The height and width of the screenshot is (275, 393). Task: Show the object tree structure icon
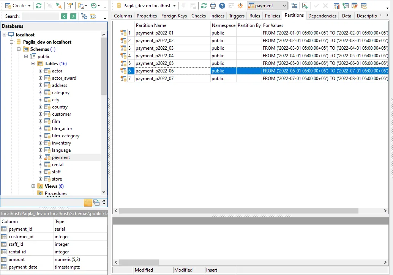click(x=294, y=6)
